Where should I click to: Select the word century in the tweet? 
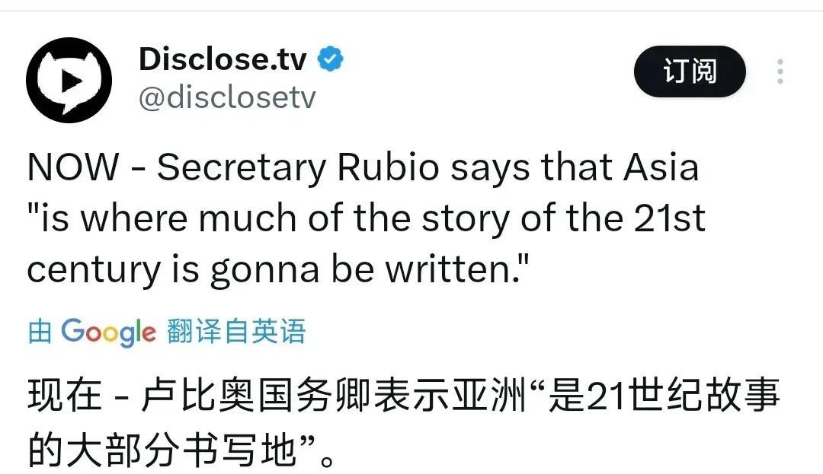click(94, 269)
